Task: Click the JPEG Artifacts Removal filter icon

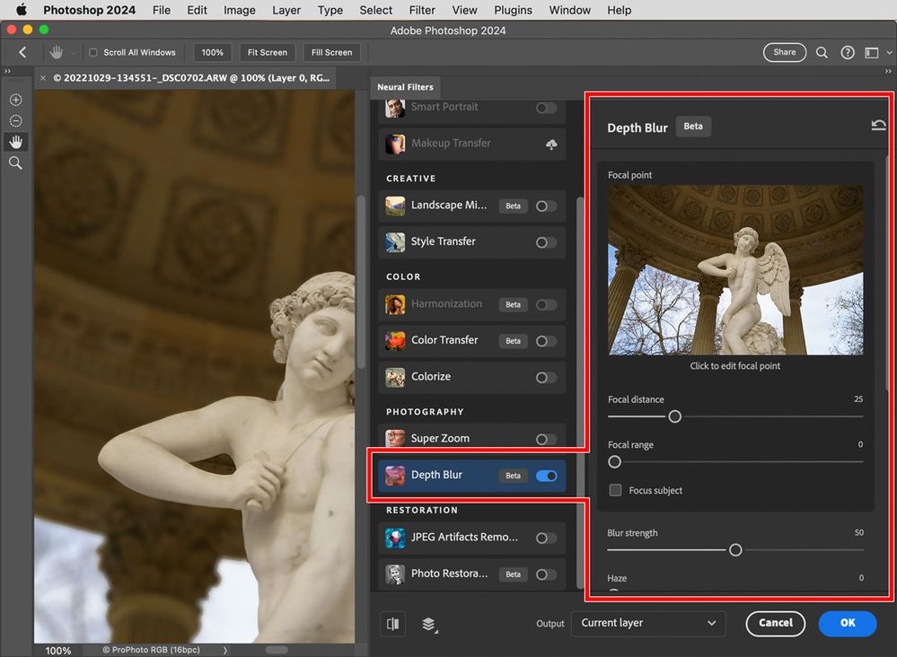Action: tap(395, 538)
